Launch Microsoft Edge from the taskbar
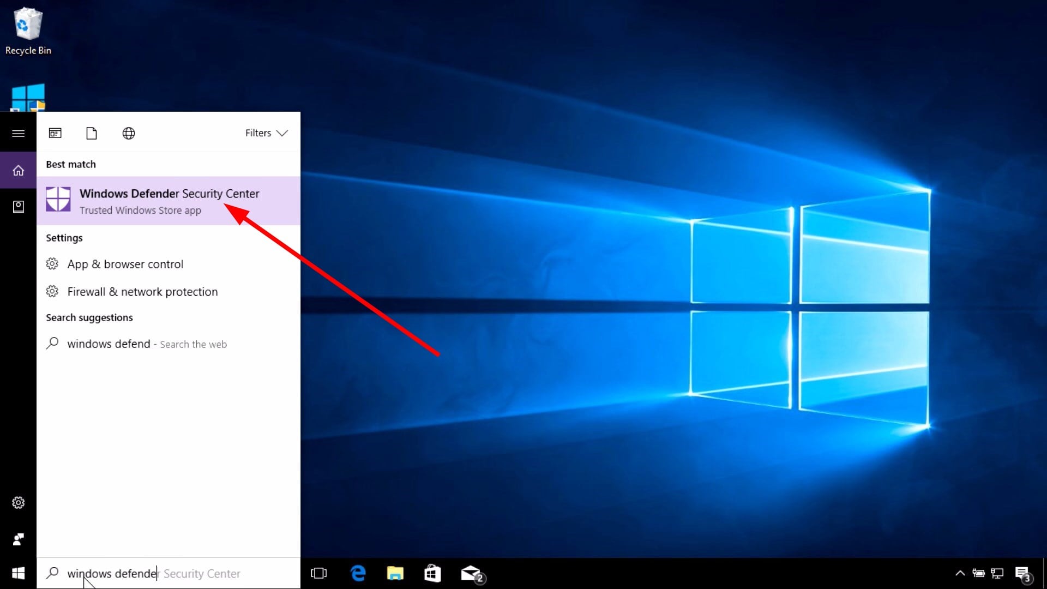1047x589 pixels. click(358, 573)
